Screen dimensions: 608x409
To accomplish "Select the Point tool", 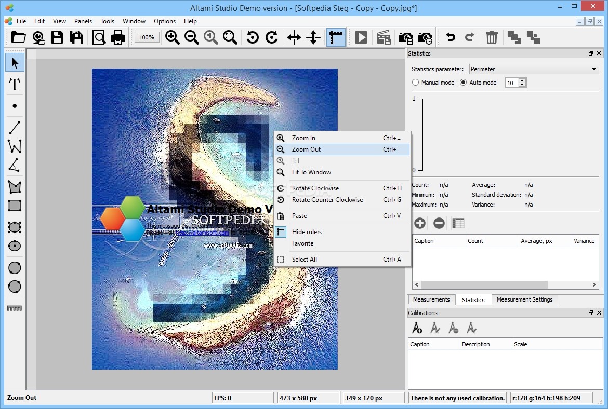I will click(15, 106).
